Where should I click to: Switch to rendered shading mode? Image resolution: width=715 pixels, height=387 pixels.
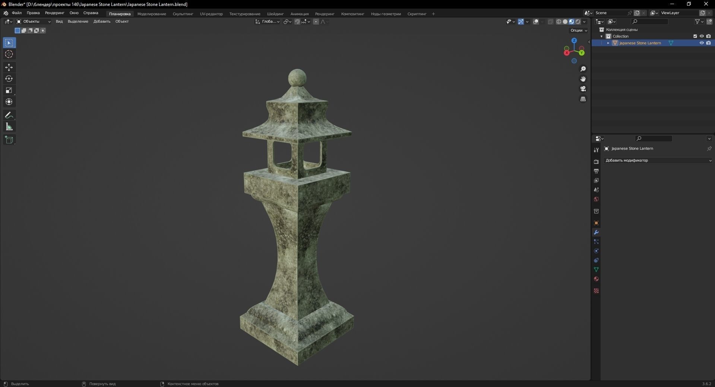[x=578, y=22]
